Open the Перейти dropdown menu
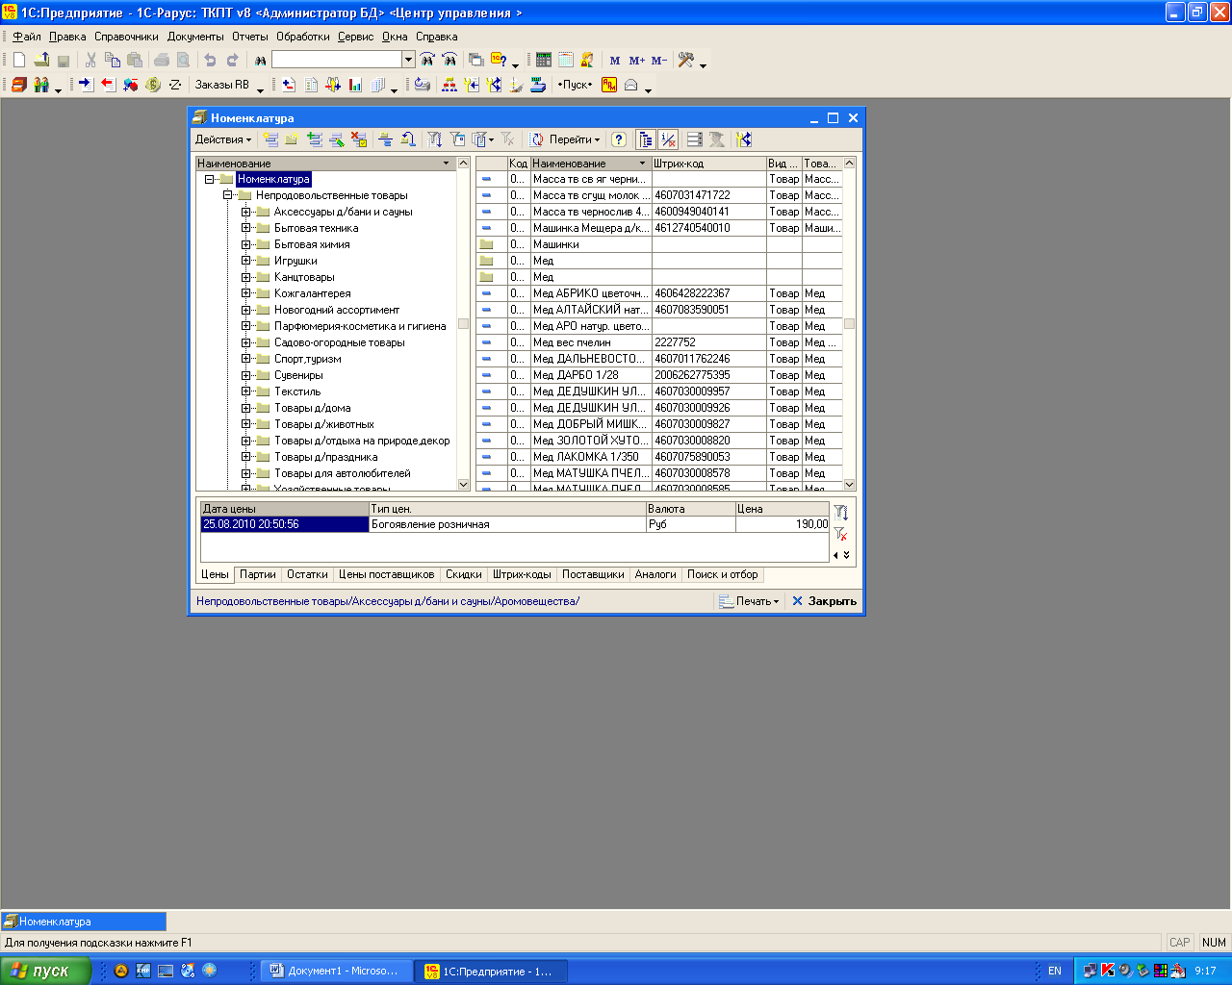1232x985 pixels. click(575, 139)
